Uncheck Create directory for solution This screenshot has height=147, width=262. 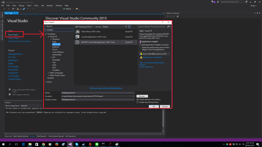pyautogui.click(x=137, y=100)
